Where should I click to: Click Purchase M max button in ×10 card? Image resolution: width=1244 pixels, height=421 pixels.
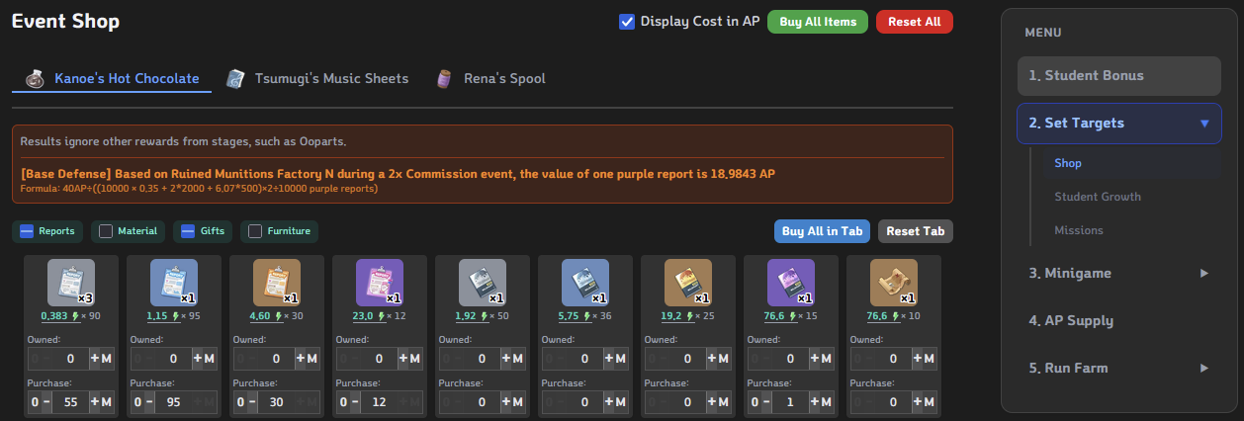click(930, 402)
